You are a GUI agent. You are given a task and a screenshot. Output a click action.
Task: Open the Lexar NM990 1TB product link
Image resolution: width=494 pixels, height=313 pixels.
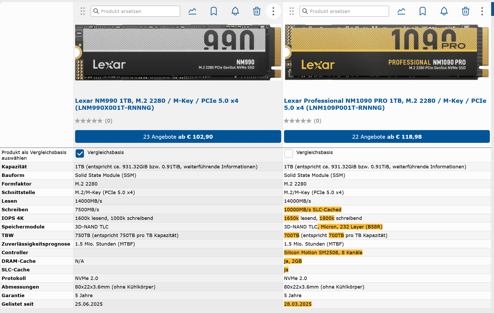[x=157, y=104]
